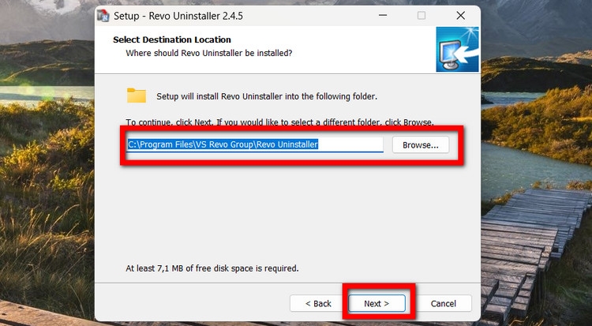The image size is (592, 326).
Task: Open the Browse... folder picker
Action: point(421,145)
